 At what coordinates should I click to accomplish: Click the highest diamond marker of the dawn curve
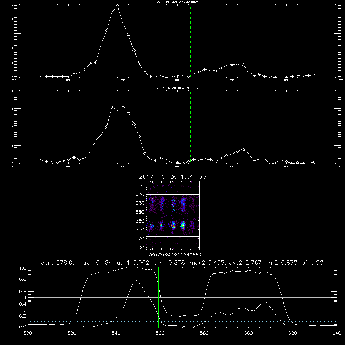click(118, 6)
